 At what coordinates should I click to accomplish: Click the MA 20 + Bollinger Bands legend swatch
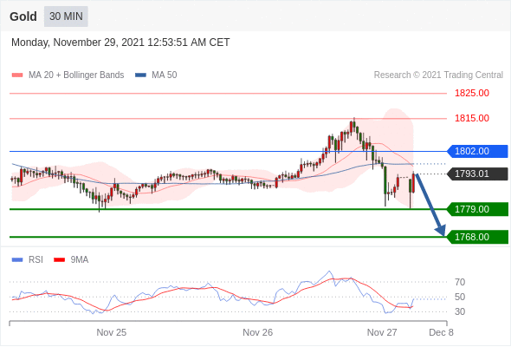(x=17, y=75)
